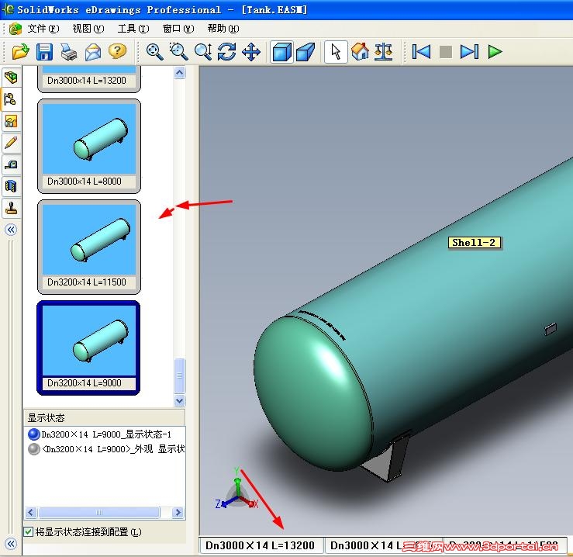Activate Zoom to Fit tool
This screenshot has height=557, width=573.
(154, 51)
